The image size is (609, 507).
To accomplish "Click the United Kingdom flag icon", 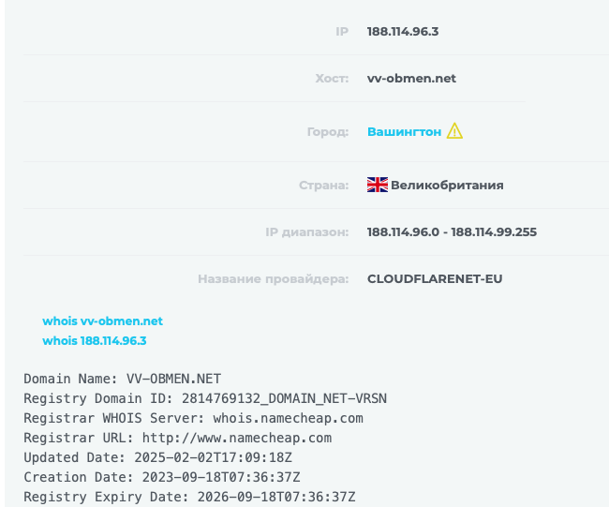I will (x=378, y=185).
